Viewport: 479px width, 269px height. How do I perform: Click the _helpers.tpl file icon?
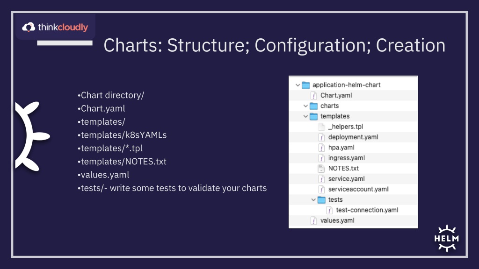(x=321, y=127)
